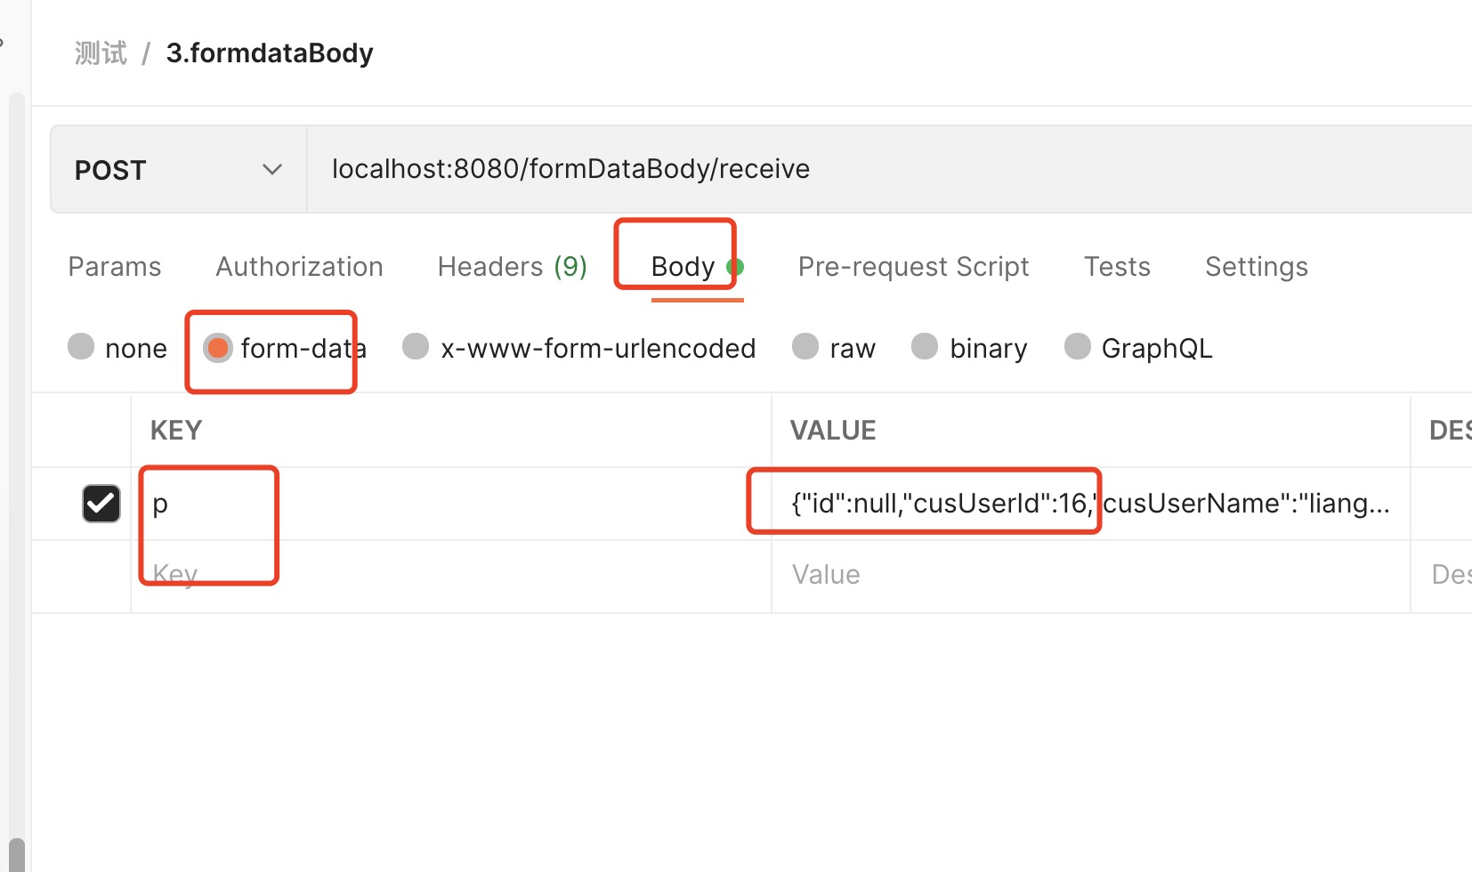Open the request Settings tab

tap(1257, 266)
